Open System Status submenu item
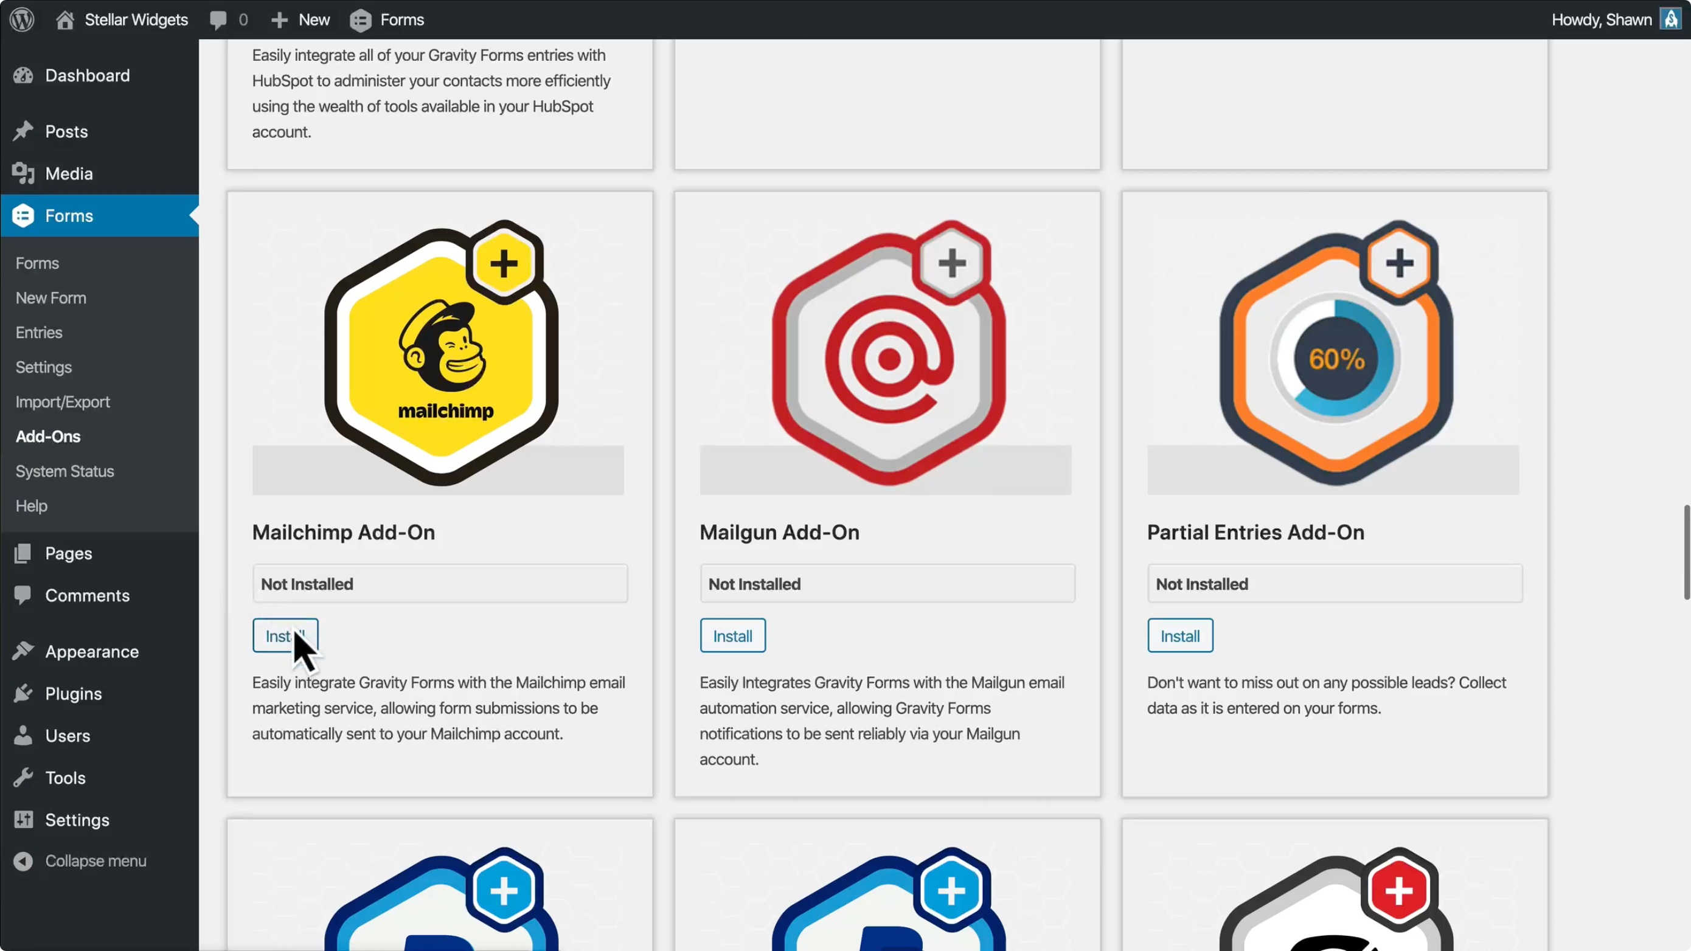 [x=64, y=471]
